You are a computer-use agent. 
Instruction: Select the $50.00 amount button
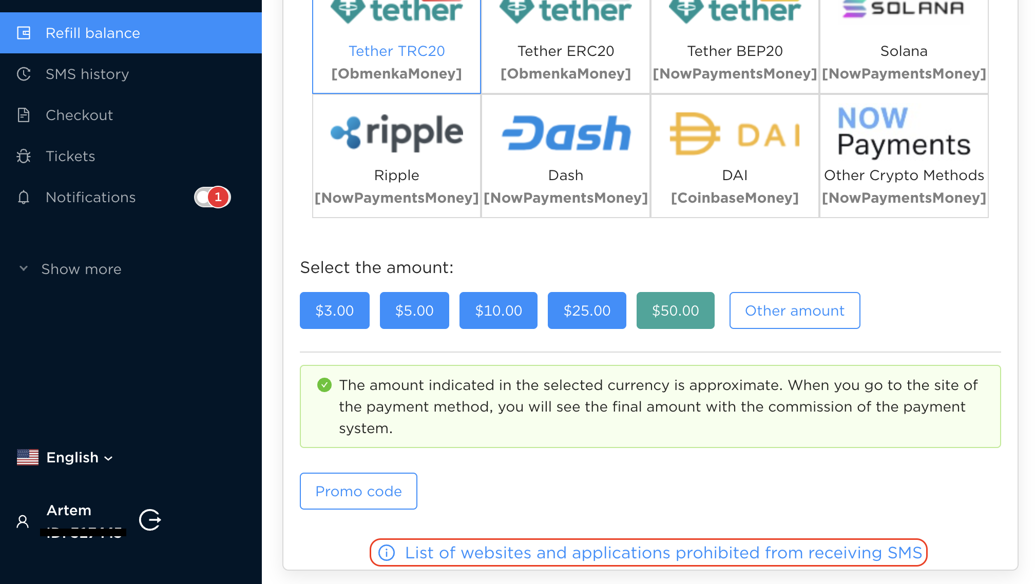coord(675,310)
